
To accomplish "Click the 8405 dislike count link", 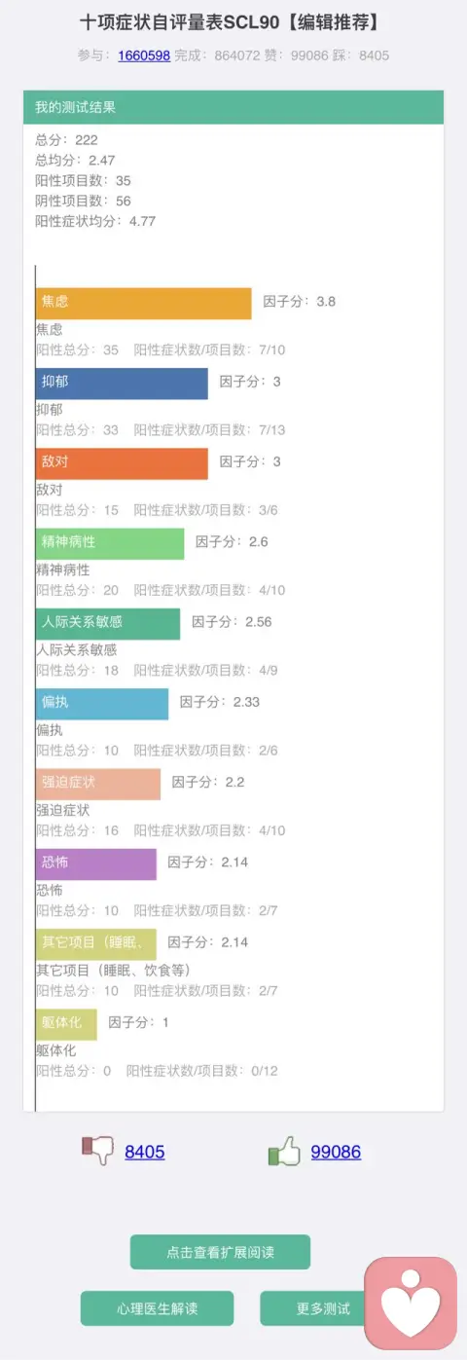I will 145,1152.
